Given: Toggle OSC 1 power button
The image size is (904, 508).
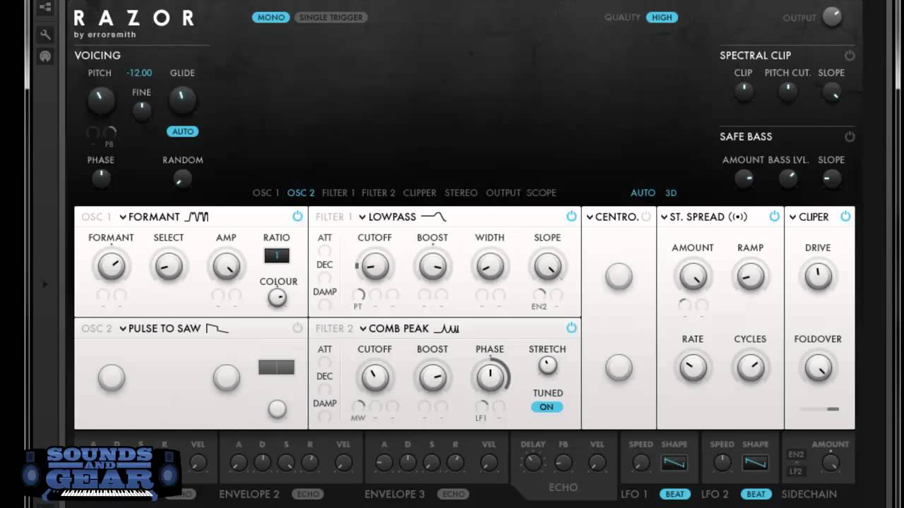Looking at the screenshot, I should tap(297, 217).
